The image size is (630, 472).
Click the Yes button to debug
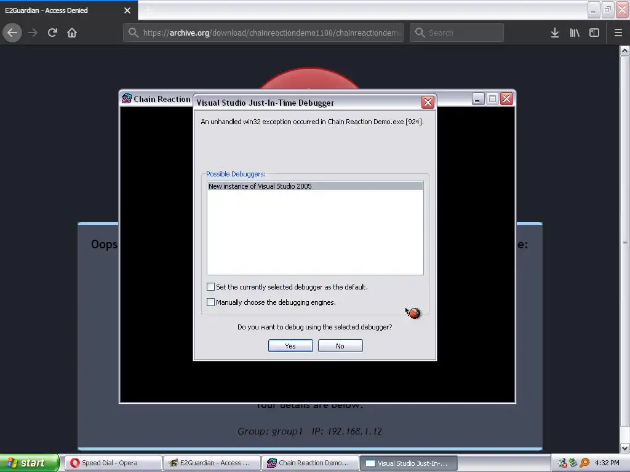(290, 345)
